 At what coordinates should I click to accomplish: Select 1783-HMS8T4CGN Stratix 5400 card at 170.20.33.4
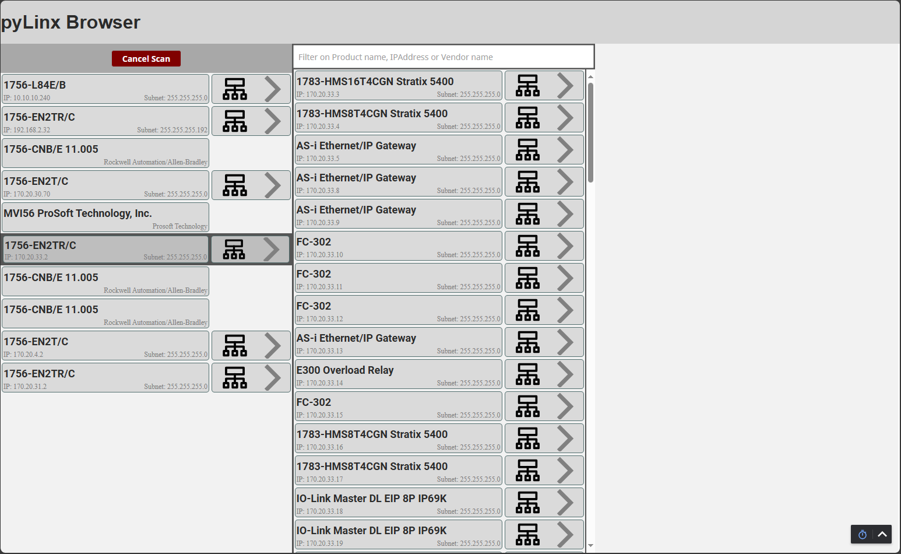399,118
